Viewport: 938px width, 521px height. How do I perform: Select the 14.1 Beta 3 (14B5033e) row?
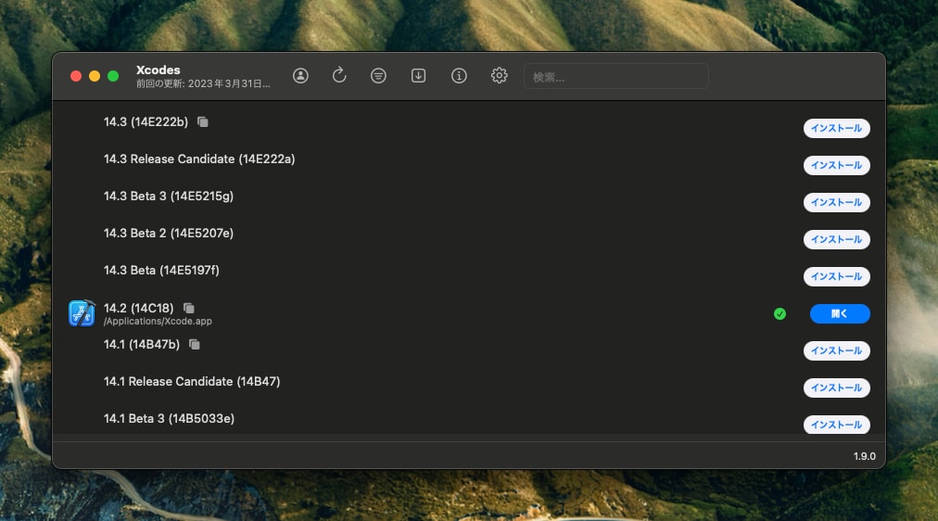(x=169, y=419)
